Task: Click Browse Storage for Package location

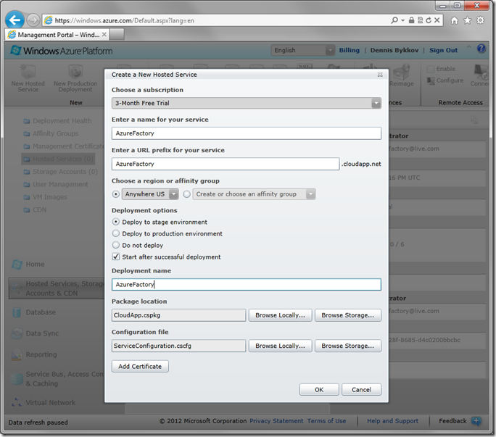Action: 347,315
